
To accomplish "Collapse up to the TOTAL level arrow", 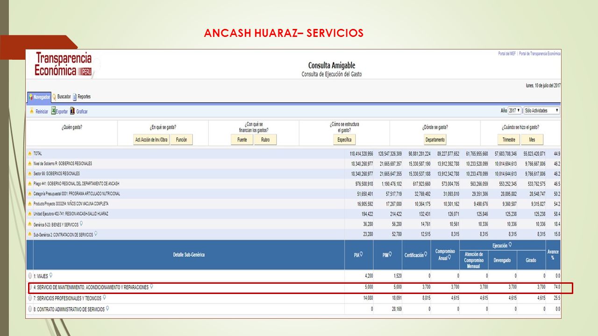I will [x=30, y=154].
